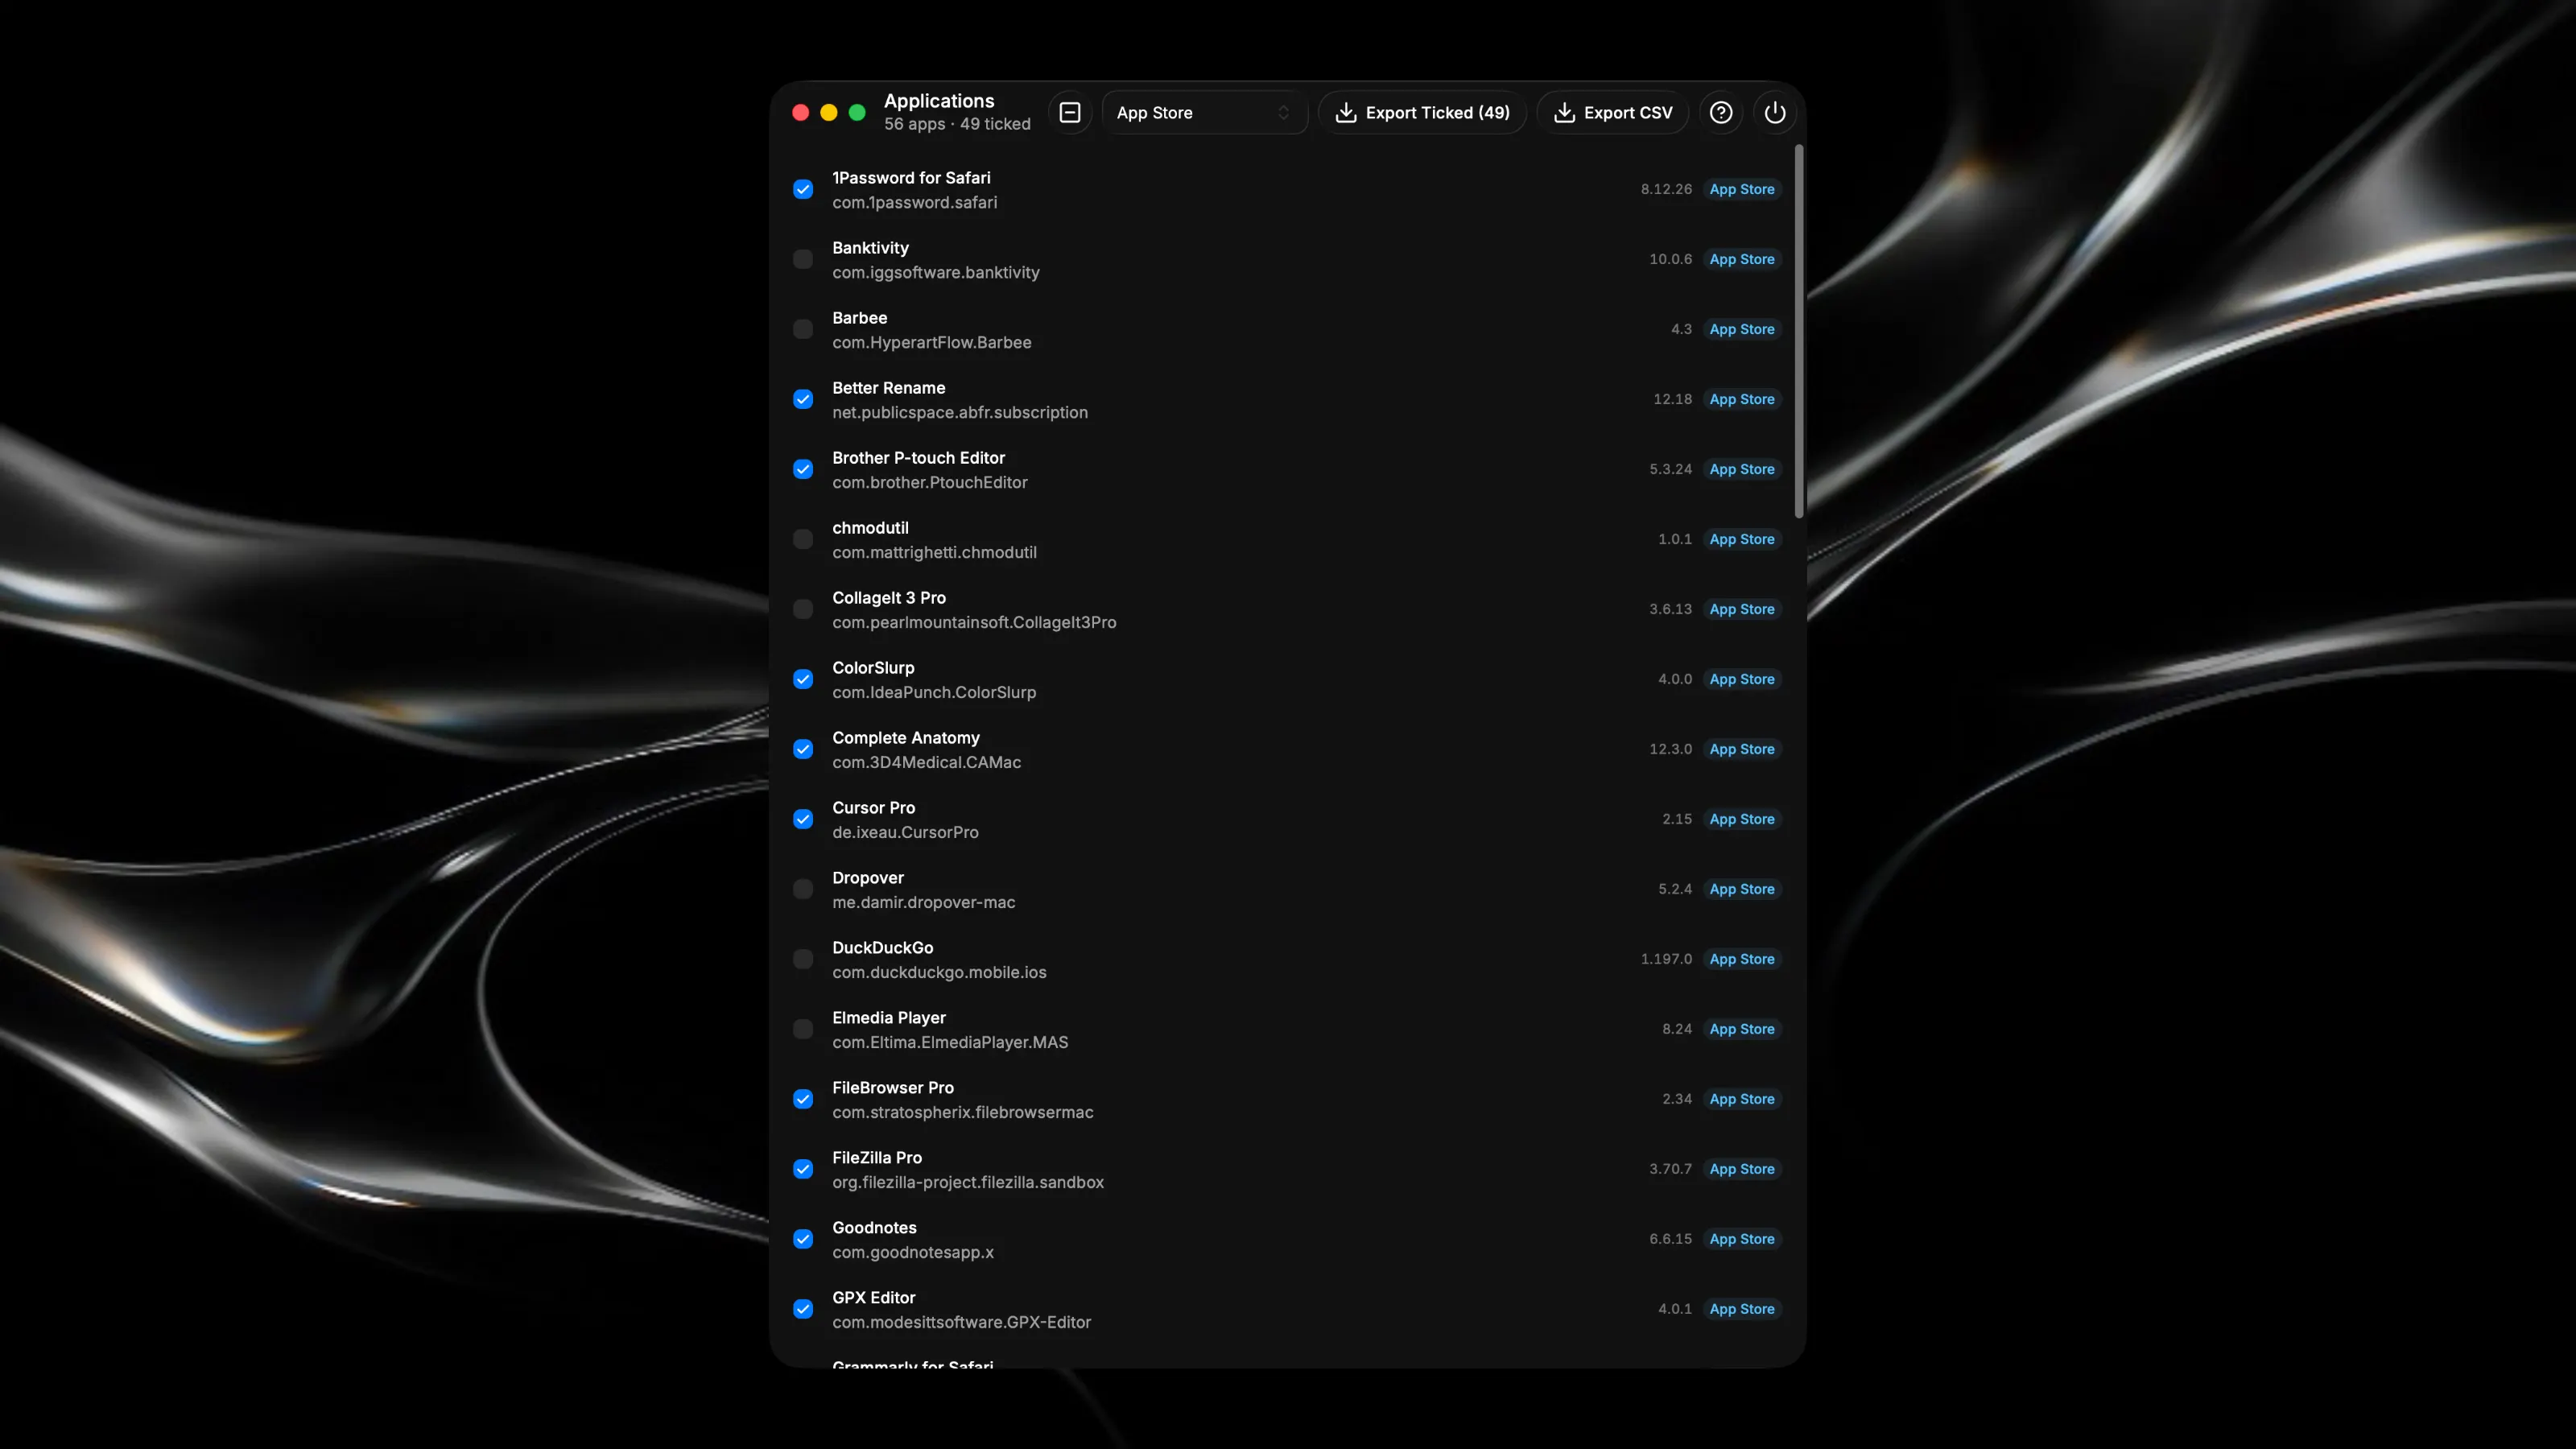Click version 1.197.0 on DuckDuckGo row
The height and width of the screenshot is (1449, 2576).
point(1666,959)
